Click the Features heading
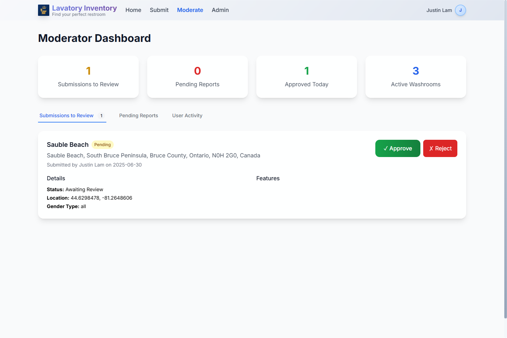 coord(268,179)
